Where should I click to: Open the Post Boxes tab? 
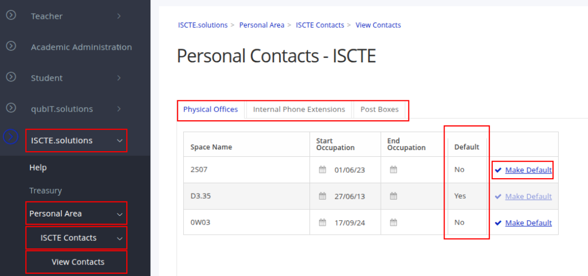tap(379, 109)
